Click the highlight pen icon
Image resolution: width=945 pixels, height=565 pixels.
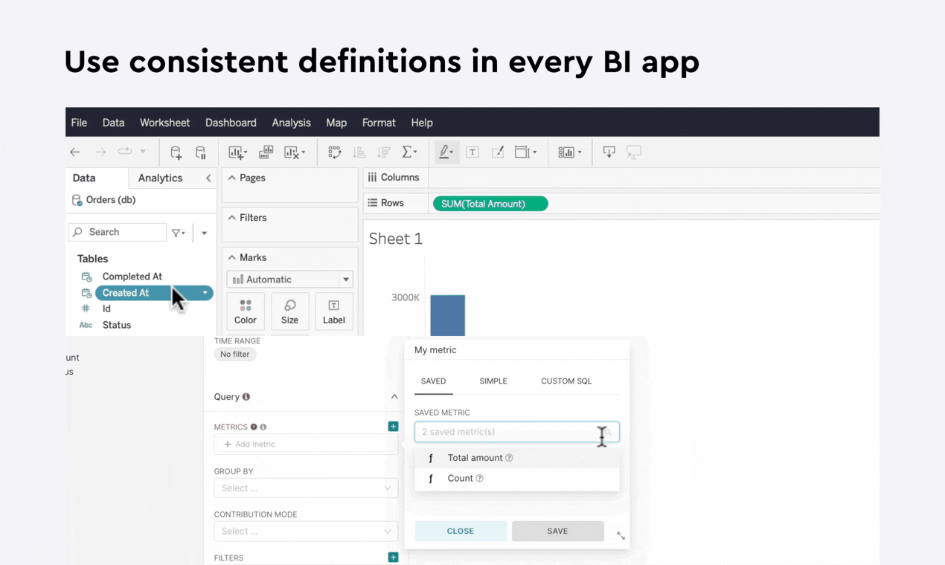(446, 152)
